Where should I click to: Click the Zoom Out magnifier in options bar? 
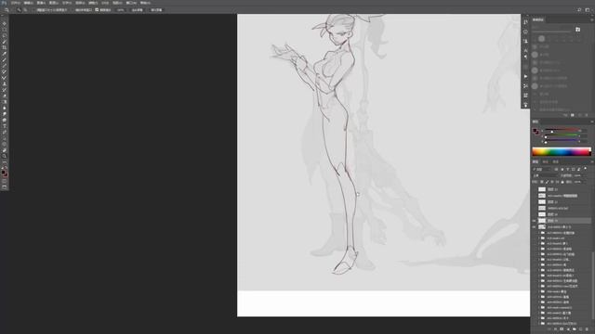25,10
